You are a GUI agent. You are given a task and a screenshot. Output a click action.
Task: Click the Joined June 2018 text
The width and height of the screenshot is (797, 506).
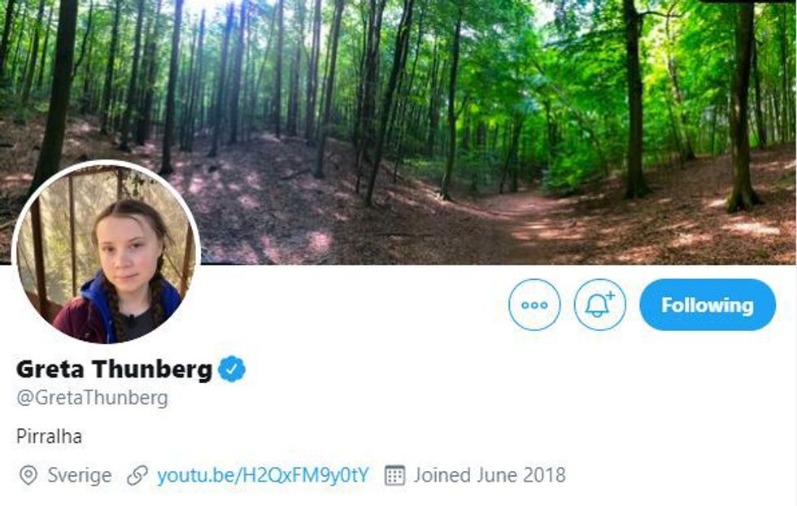(489, 475)
